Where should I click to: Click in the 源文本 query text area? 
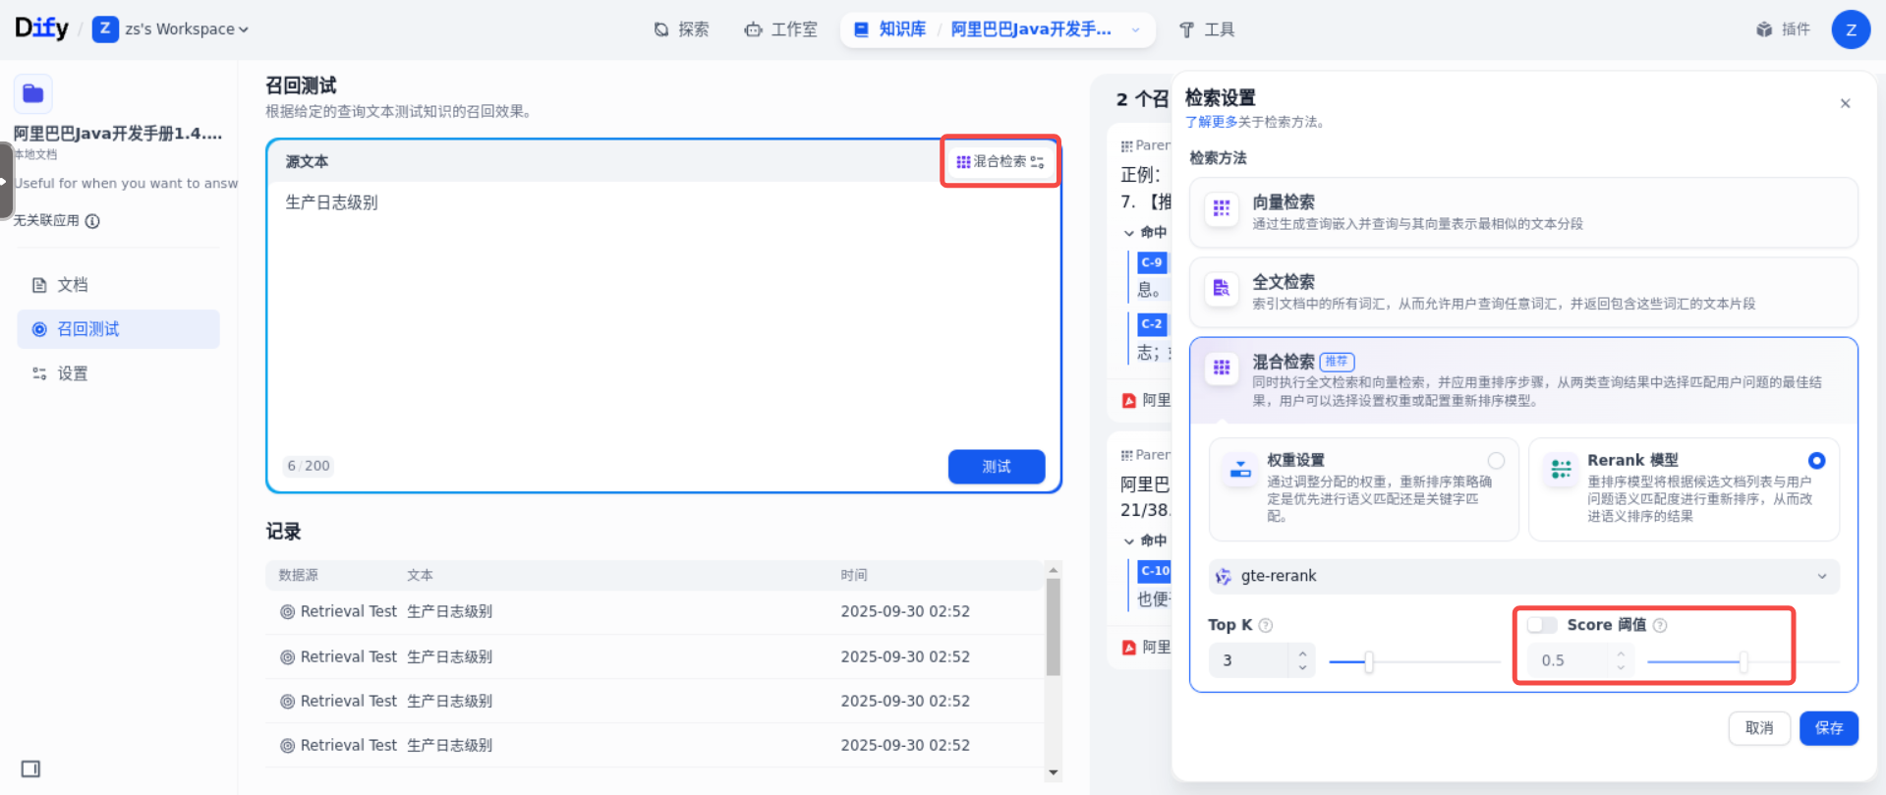663,314
